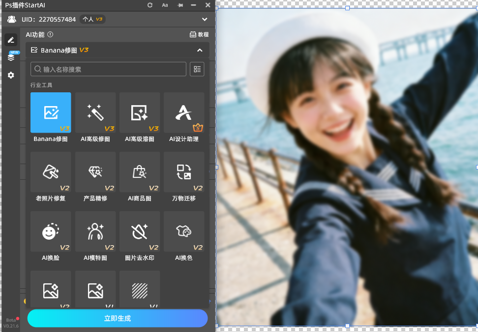Select the AI高级溶图 tool
This screenshot has width=478, height=332.
pyautogui.click(x=139, y=112)
